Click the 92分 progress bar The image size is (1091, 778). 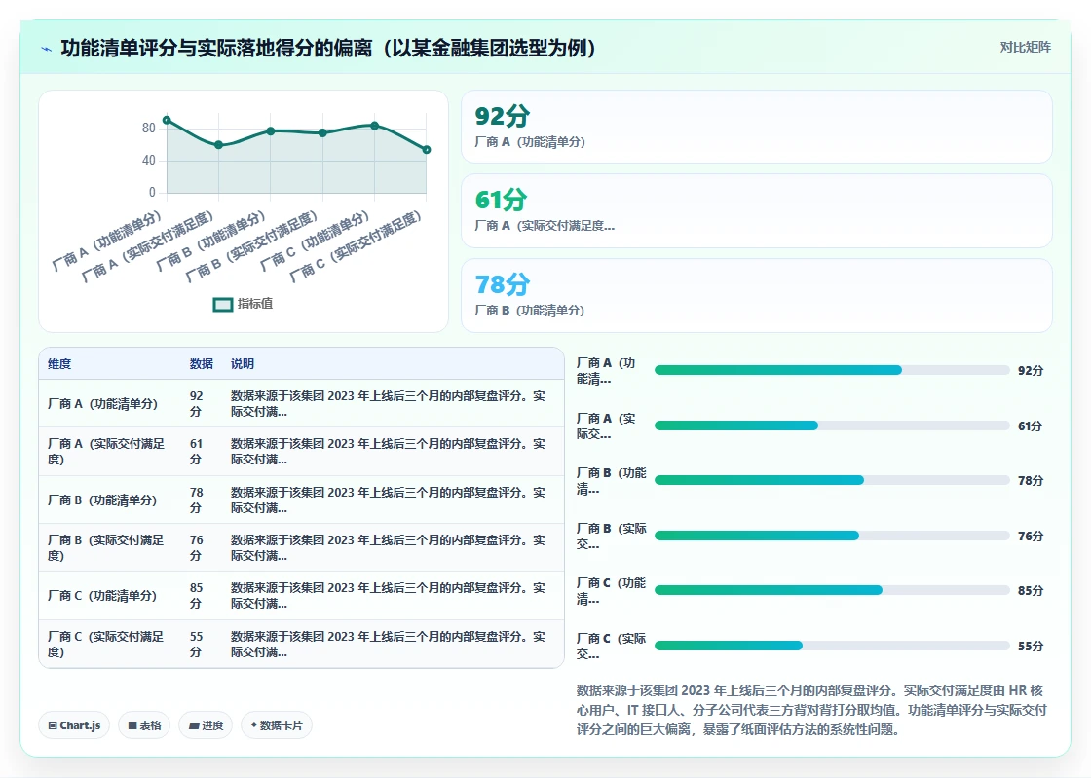click(x=832, y=371)
